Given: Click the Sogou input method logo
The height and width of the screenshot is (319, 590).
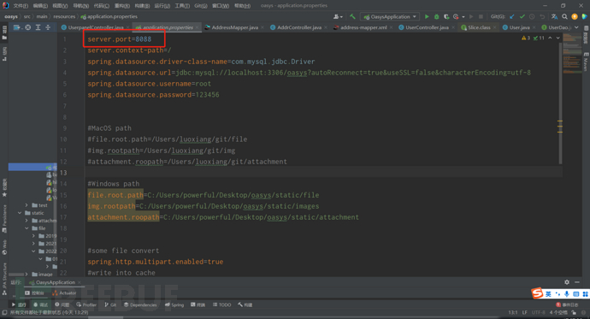Looking at the screenshot, I should coord(537,293).
